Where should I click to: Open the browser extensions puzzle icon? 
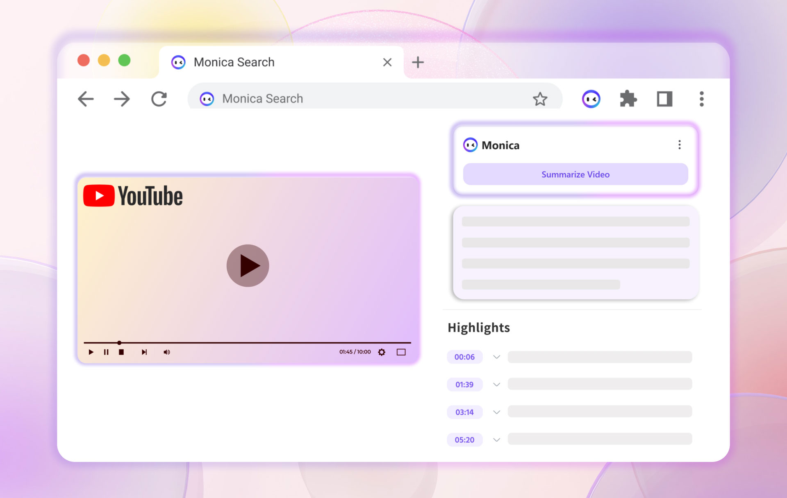coord(628,99)
